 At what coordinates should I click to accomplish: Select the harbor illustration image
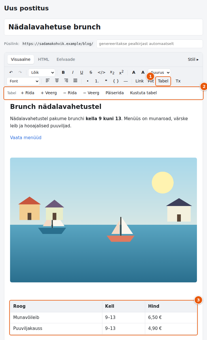(x=103, y=220)
